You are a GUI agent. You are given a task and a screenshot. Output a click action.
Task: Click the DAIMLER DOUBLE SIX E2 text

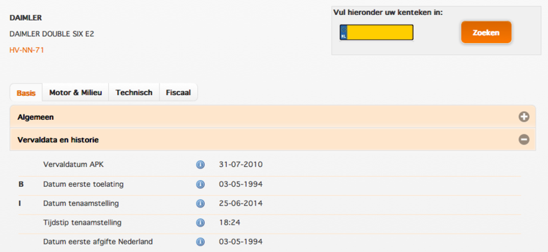tap(52, 34)
